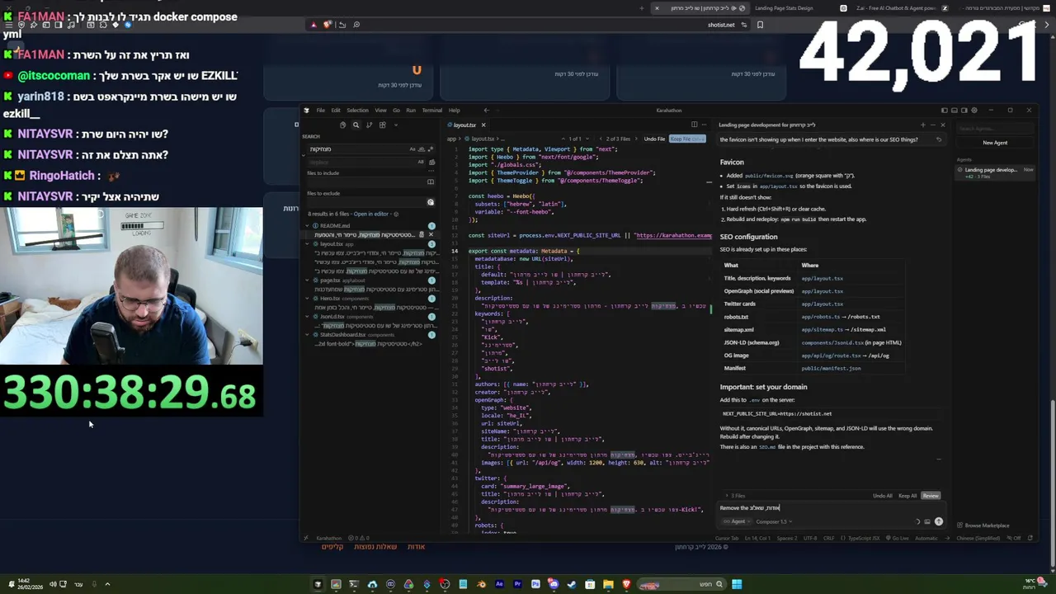1056x594 pixels.
Task: Open the View menu
Action: [x=380, y=111]
